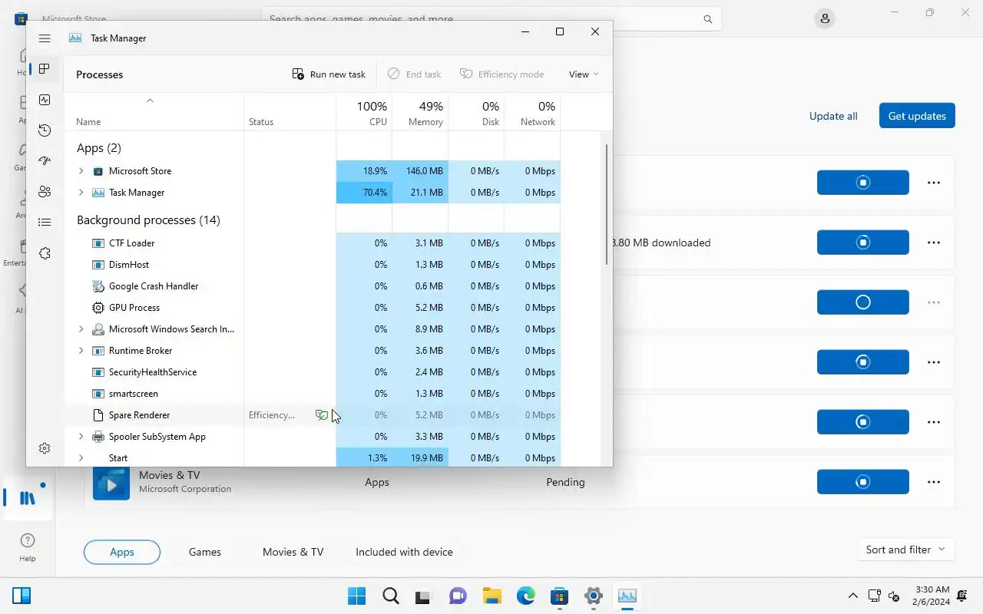Click Run new task button
The height and width of the screenshot is (614, 983).
point(329,74)
